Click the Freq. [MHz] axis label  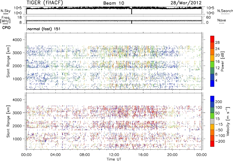click(x=5, y=19)
